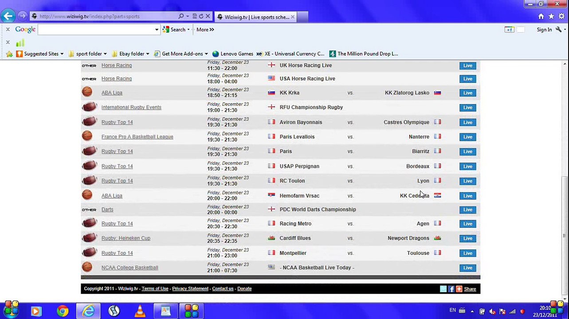The width and height of the screenshot is (569, 319).
Task: Open VLC media player from taskbar
Action: click(140, 311)
